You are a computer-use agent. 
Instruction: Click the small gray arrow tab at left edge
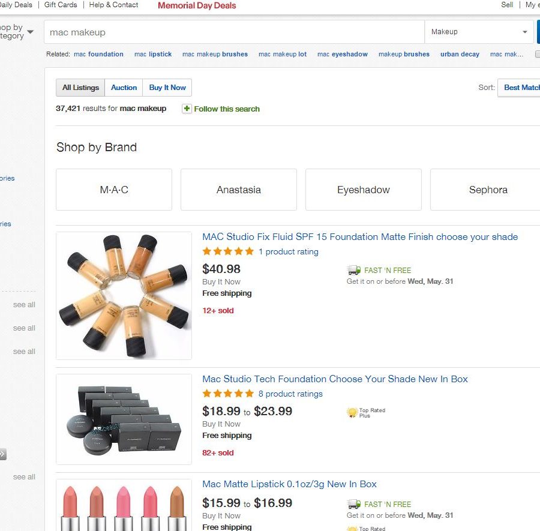click(2, 454)
